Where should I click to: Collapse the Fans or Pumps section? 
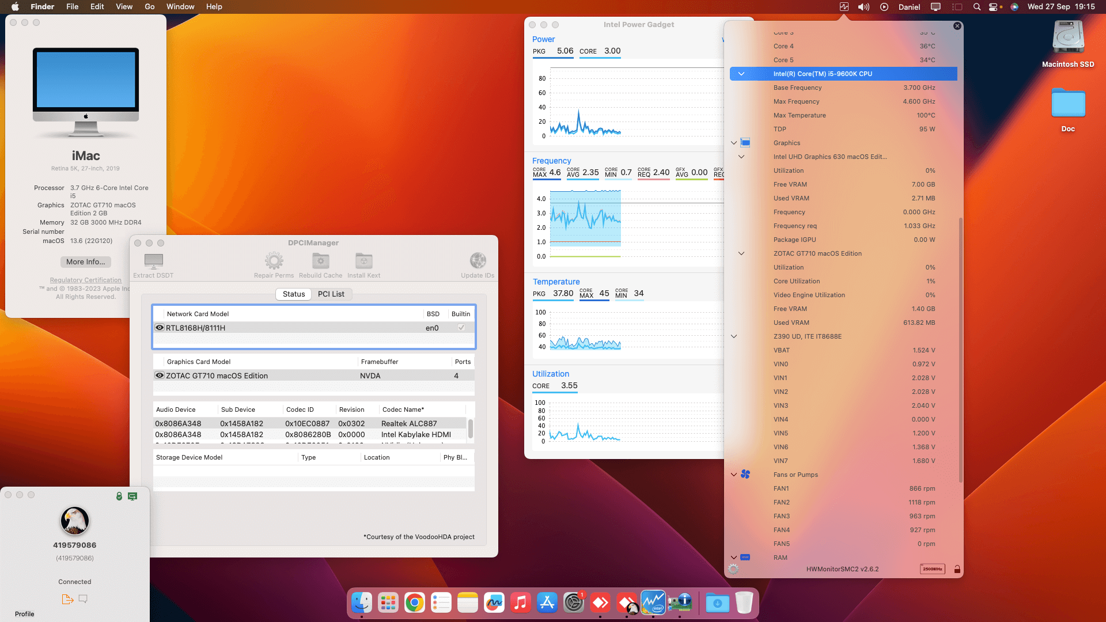733,475
